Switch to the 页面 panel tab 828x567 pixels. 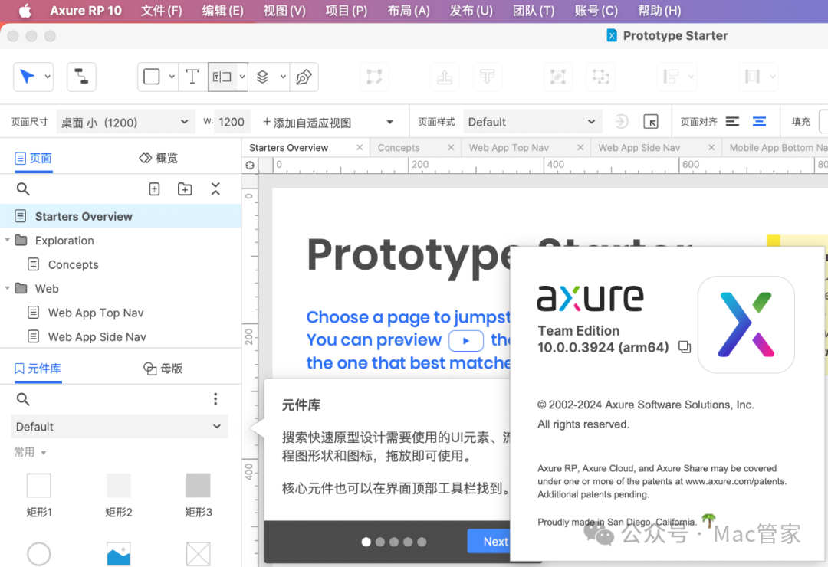pos(33,159)
